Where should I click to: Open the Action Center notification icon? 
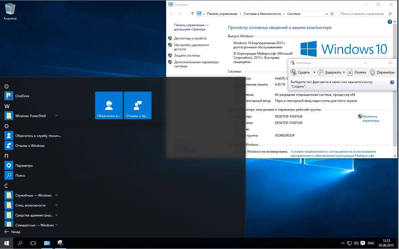363,243
